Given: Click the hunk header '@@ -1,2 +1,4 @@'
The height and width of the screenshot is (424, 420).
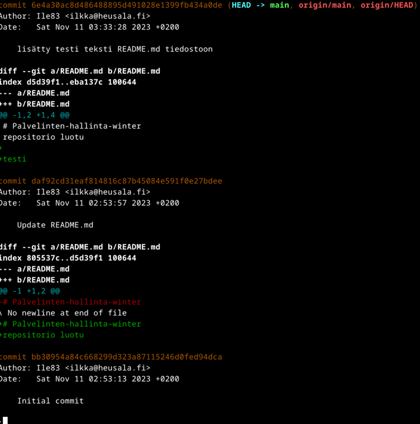Looking at the screenshot, I should (34, 115).
